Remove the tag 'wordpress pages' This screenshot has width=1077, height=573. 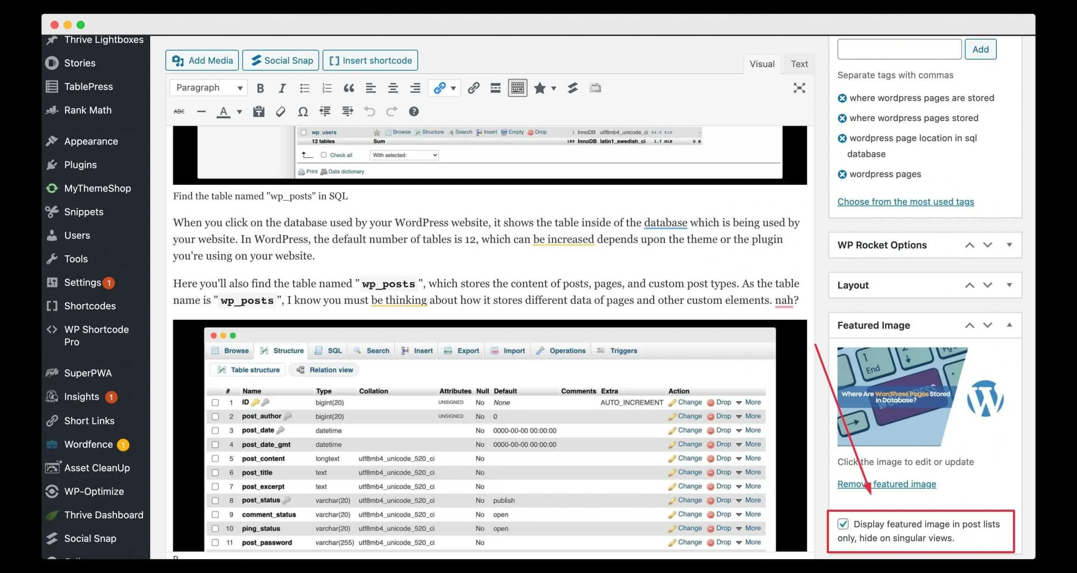coord(843,174)
